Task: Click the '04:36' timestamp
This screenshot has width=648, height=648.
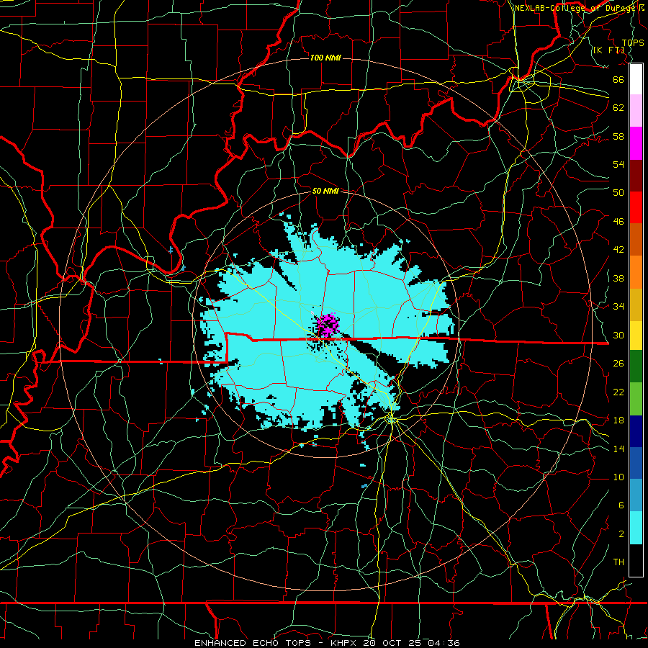Action: tap(444, 643)
